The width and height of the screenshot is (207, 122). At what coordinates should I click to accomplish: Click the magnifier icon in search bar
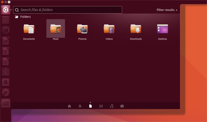(17, 10)
